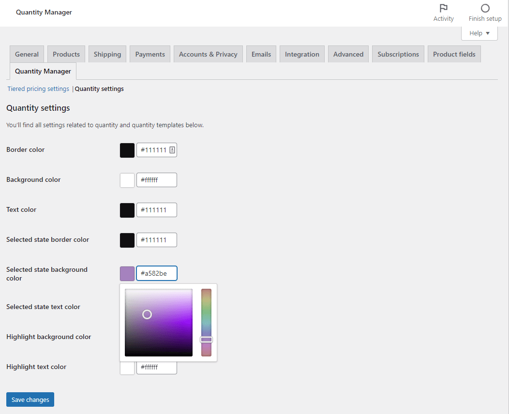
Task: Open Tiered pricing settings link
Action: [x=38, y=89]
